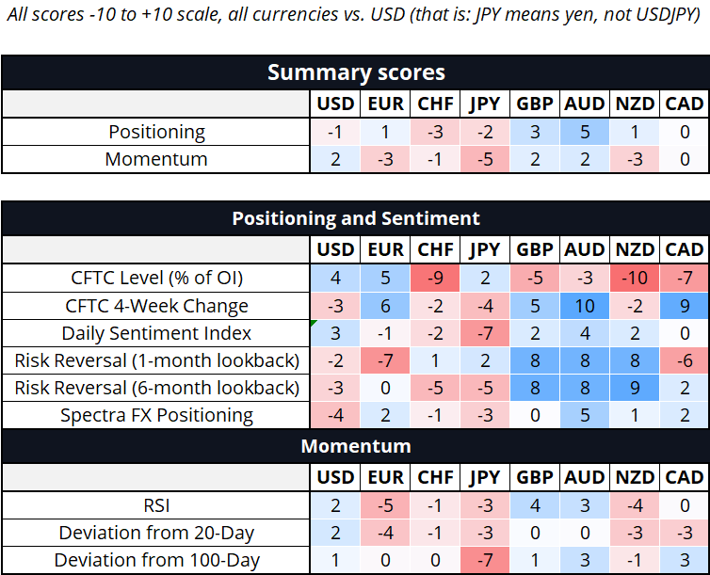Click the Risk Reversal (1-month lookback) label
Viewport: 710px width, 575px height.
pyautogui.click(x=156, y=360)
